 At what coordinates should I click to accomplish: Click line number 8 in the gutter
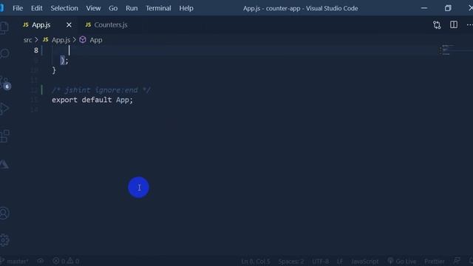[x=36, y=50]
